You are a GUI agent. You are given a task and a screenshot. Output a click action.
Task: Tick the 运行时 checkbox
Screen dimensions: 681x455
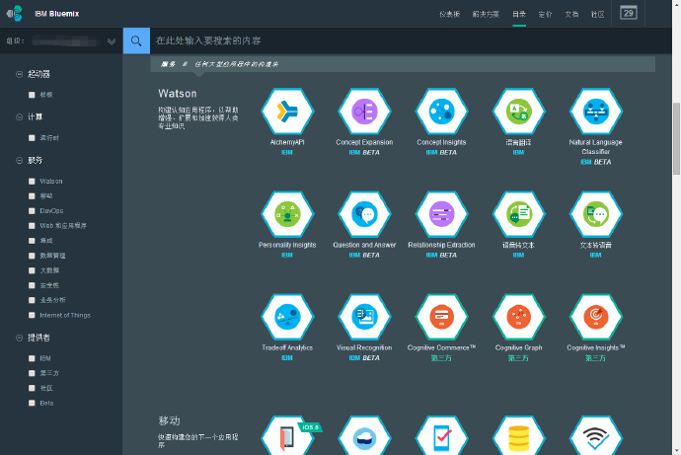tap(32, 137)
